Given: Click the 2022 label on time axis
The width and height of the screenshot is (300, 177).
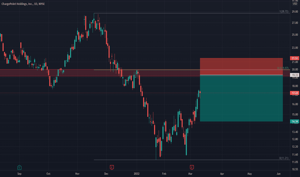Looking at the screenshot, I should click(136, 174).
